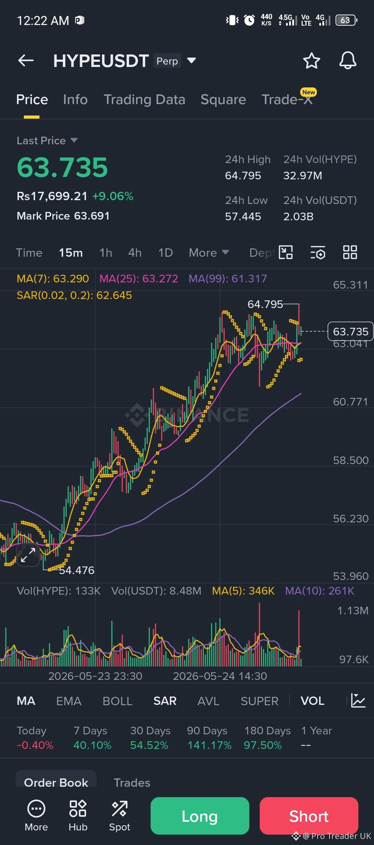The image size is (374, 845).
Task: Open the Trading Data tab
Action: click(144, 100)
